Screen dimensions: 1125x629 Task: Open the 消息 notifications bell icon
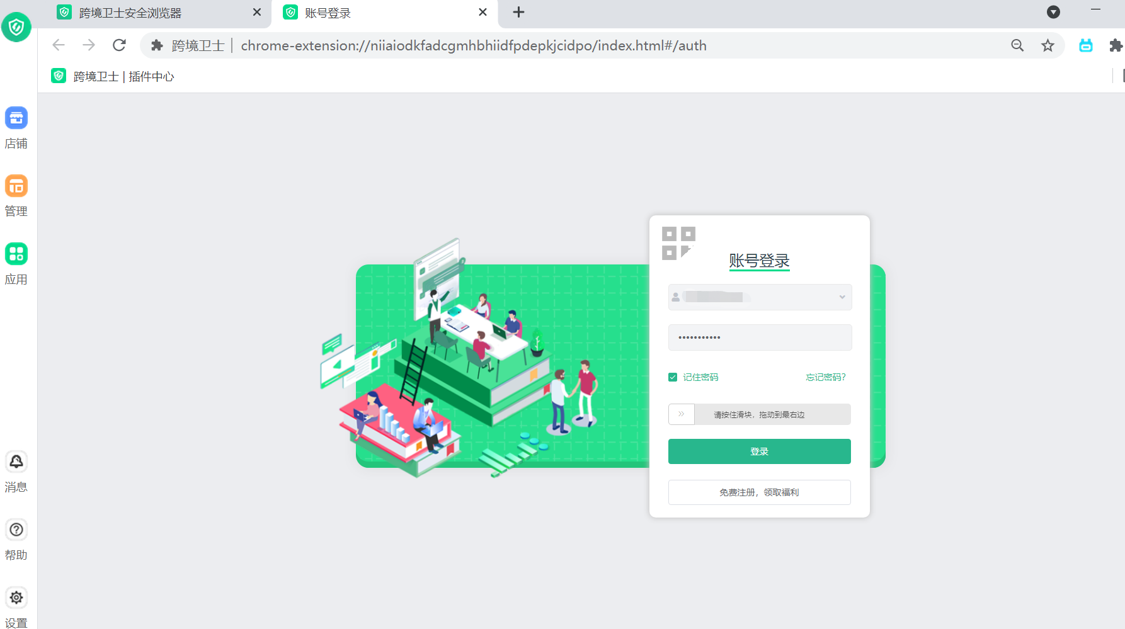pos(16,462)
